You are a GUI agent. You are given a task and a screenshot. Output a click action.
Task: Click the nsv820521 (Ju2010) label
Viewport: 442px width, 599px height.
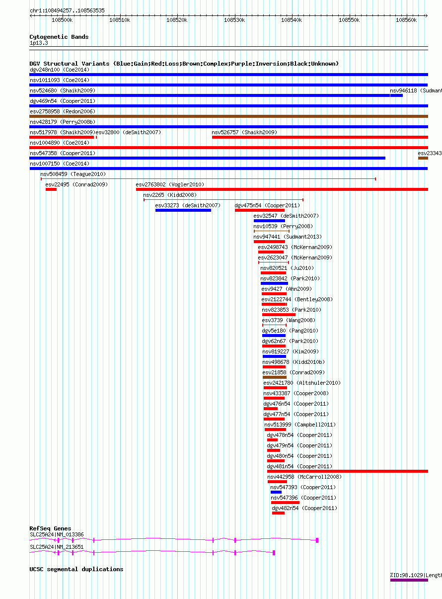point(287,268)
